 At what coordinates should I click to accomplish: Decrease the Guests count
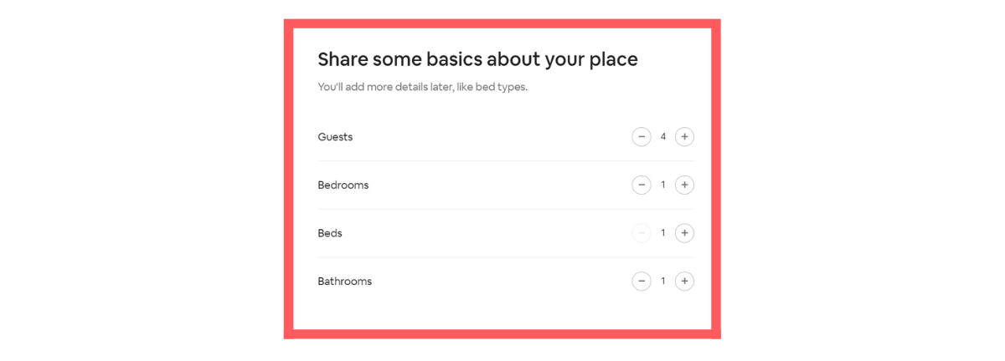pyautogui.click(x=642, y=137)
